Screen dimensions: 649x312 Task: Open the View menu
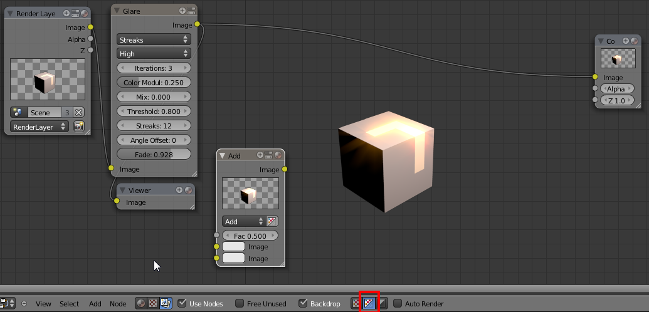click(43, 303)
